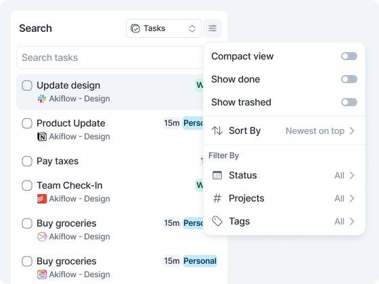The image size is (379, 284).
Task: Turn on Show trashed switch
Action: pyautogui.click(x=349, y=102)
